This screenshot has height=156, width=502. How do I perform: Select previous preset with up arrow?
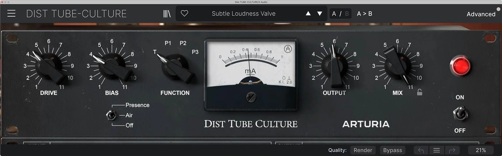point(308,13)
